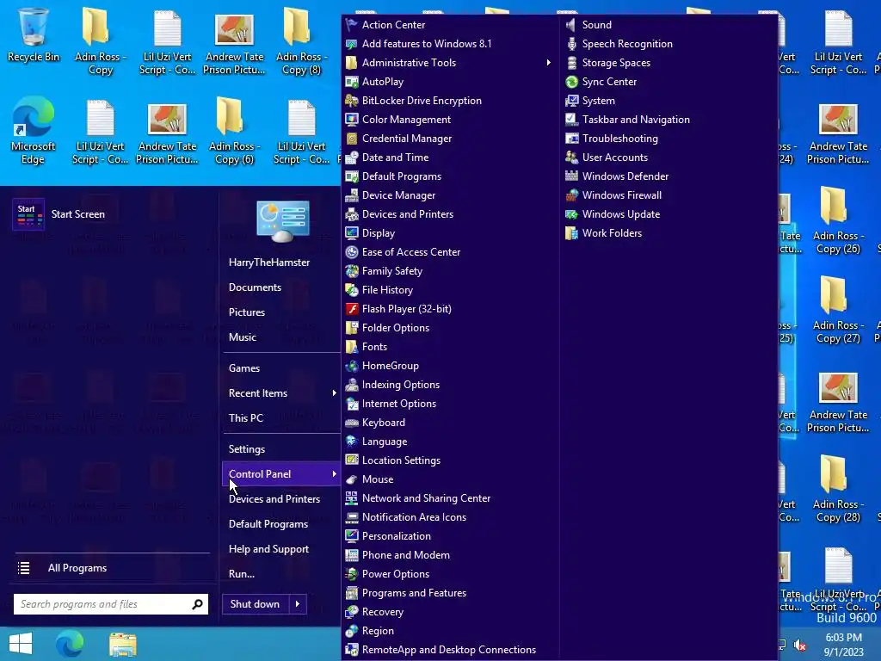
Task: Select This PC in the Start menu
Action: click(245, 418)
